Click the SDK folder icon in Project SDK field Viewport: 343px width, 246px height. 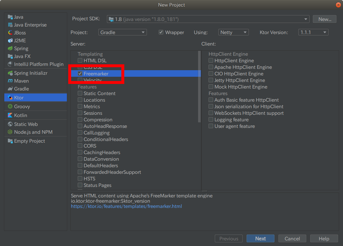click(111, 19)
